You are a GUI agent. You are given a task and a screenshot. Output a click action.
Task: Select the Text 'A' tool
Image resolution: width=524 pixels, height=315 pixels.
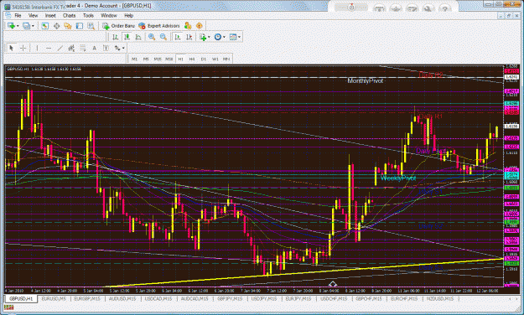(94, 48)
